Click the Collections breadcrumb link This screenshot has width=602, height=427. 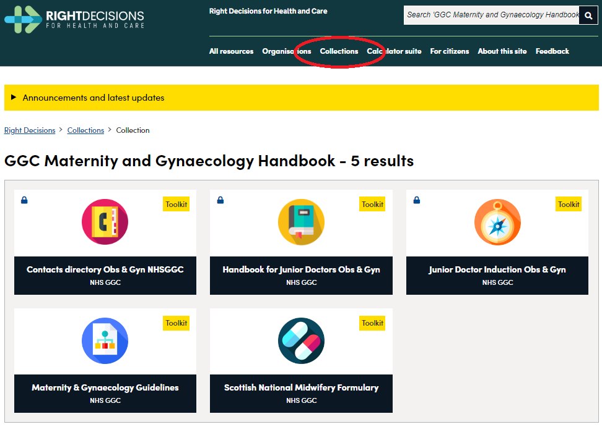(x=85, y=130)
